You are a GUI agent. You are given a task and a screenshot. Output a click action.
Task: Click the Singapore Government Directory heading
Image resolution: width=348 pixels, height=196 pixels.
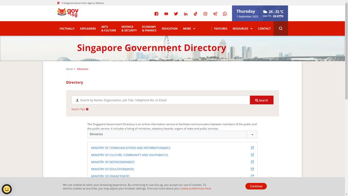tap(152, 48)
